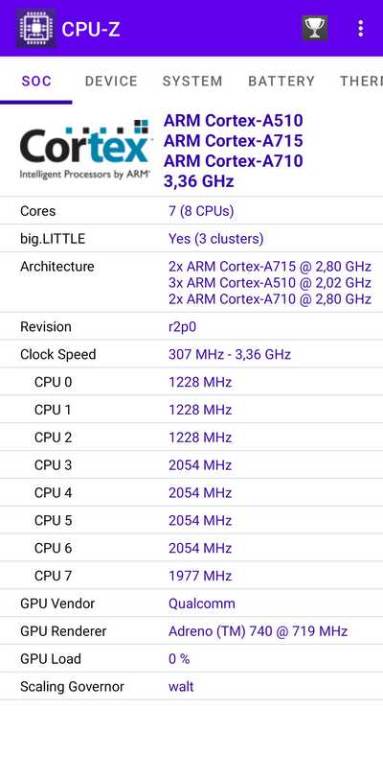Tap the Cortex ARM logo image
This screenshot has width=383, height=781.
[84, 149]
